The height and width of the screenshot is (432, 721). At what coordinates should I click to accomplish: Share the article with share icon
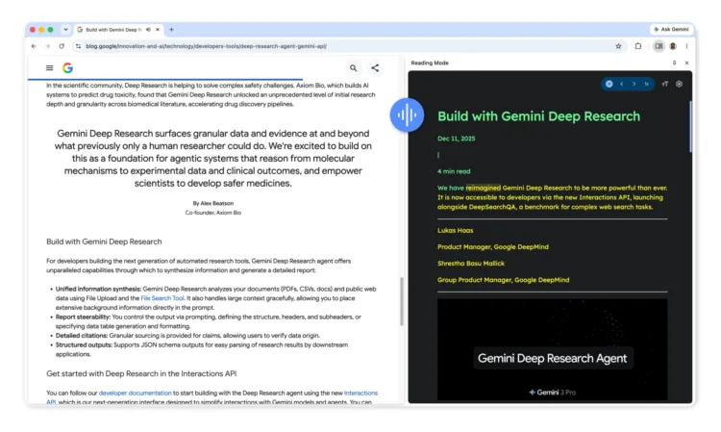click(x=375, y=68)
